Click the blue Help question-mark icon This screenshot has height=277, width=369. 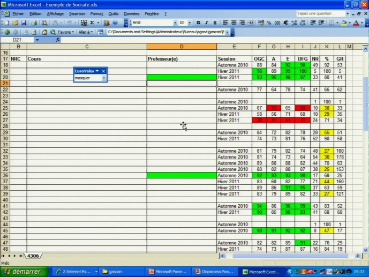click(x=115, y=23)
